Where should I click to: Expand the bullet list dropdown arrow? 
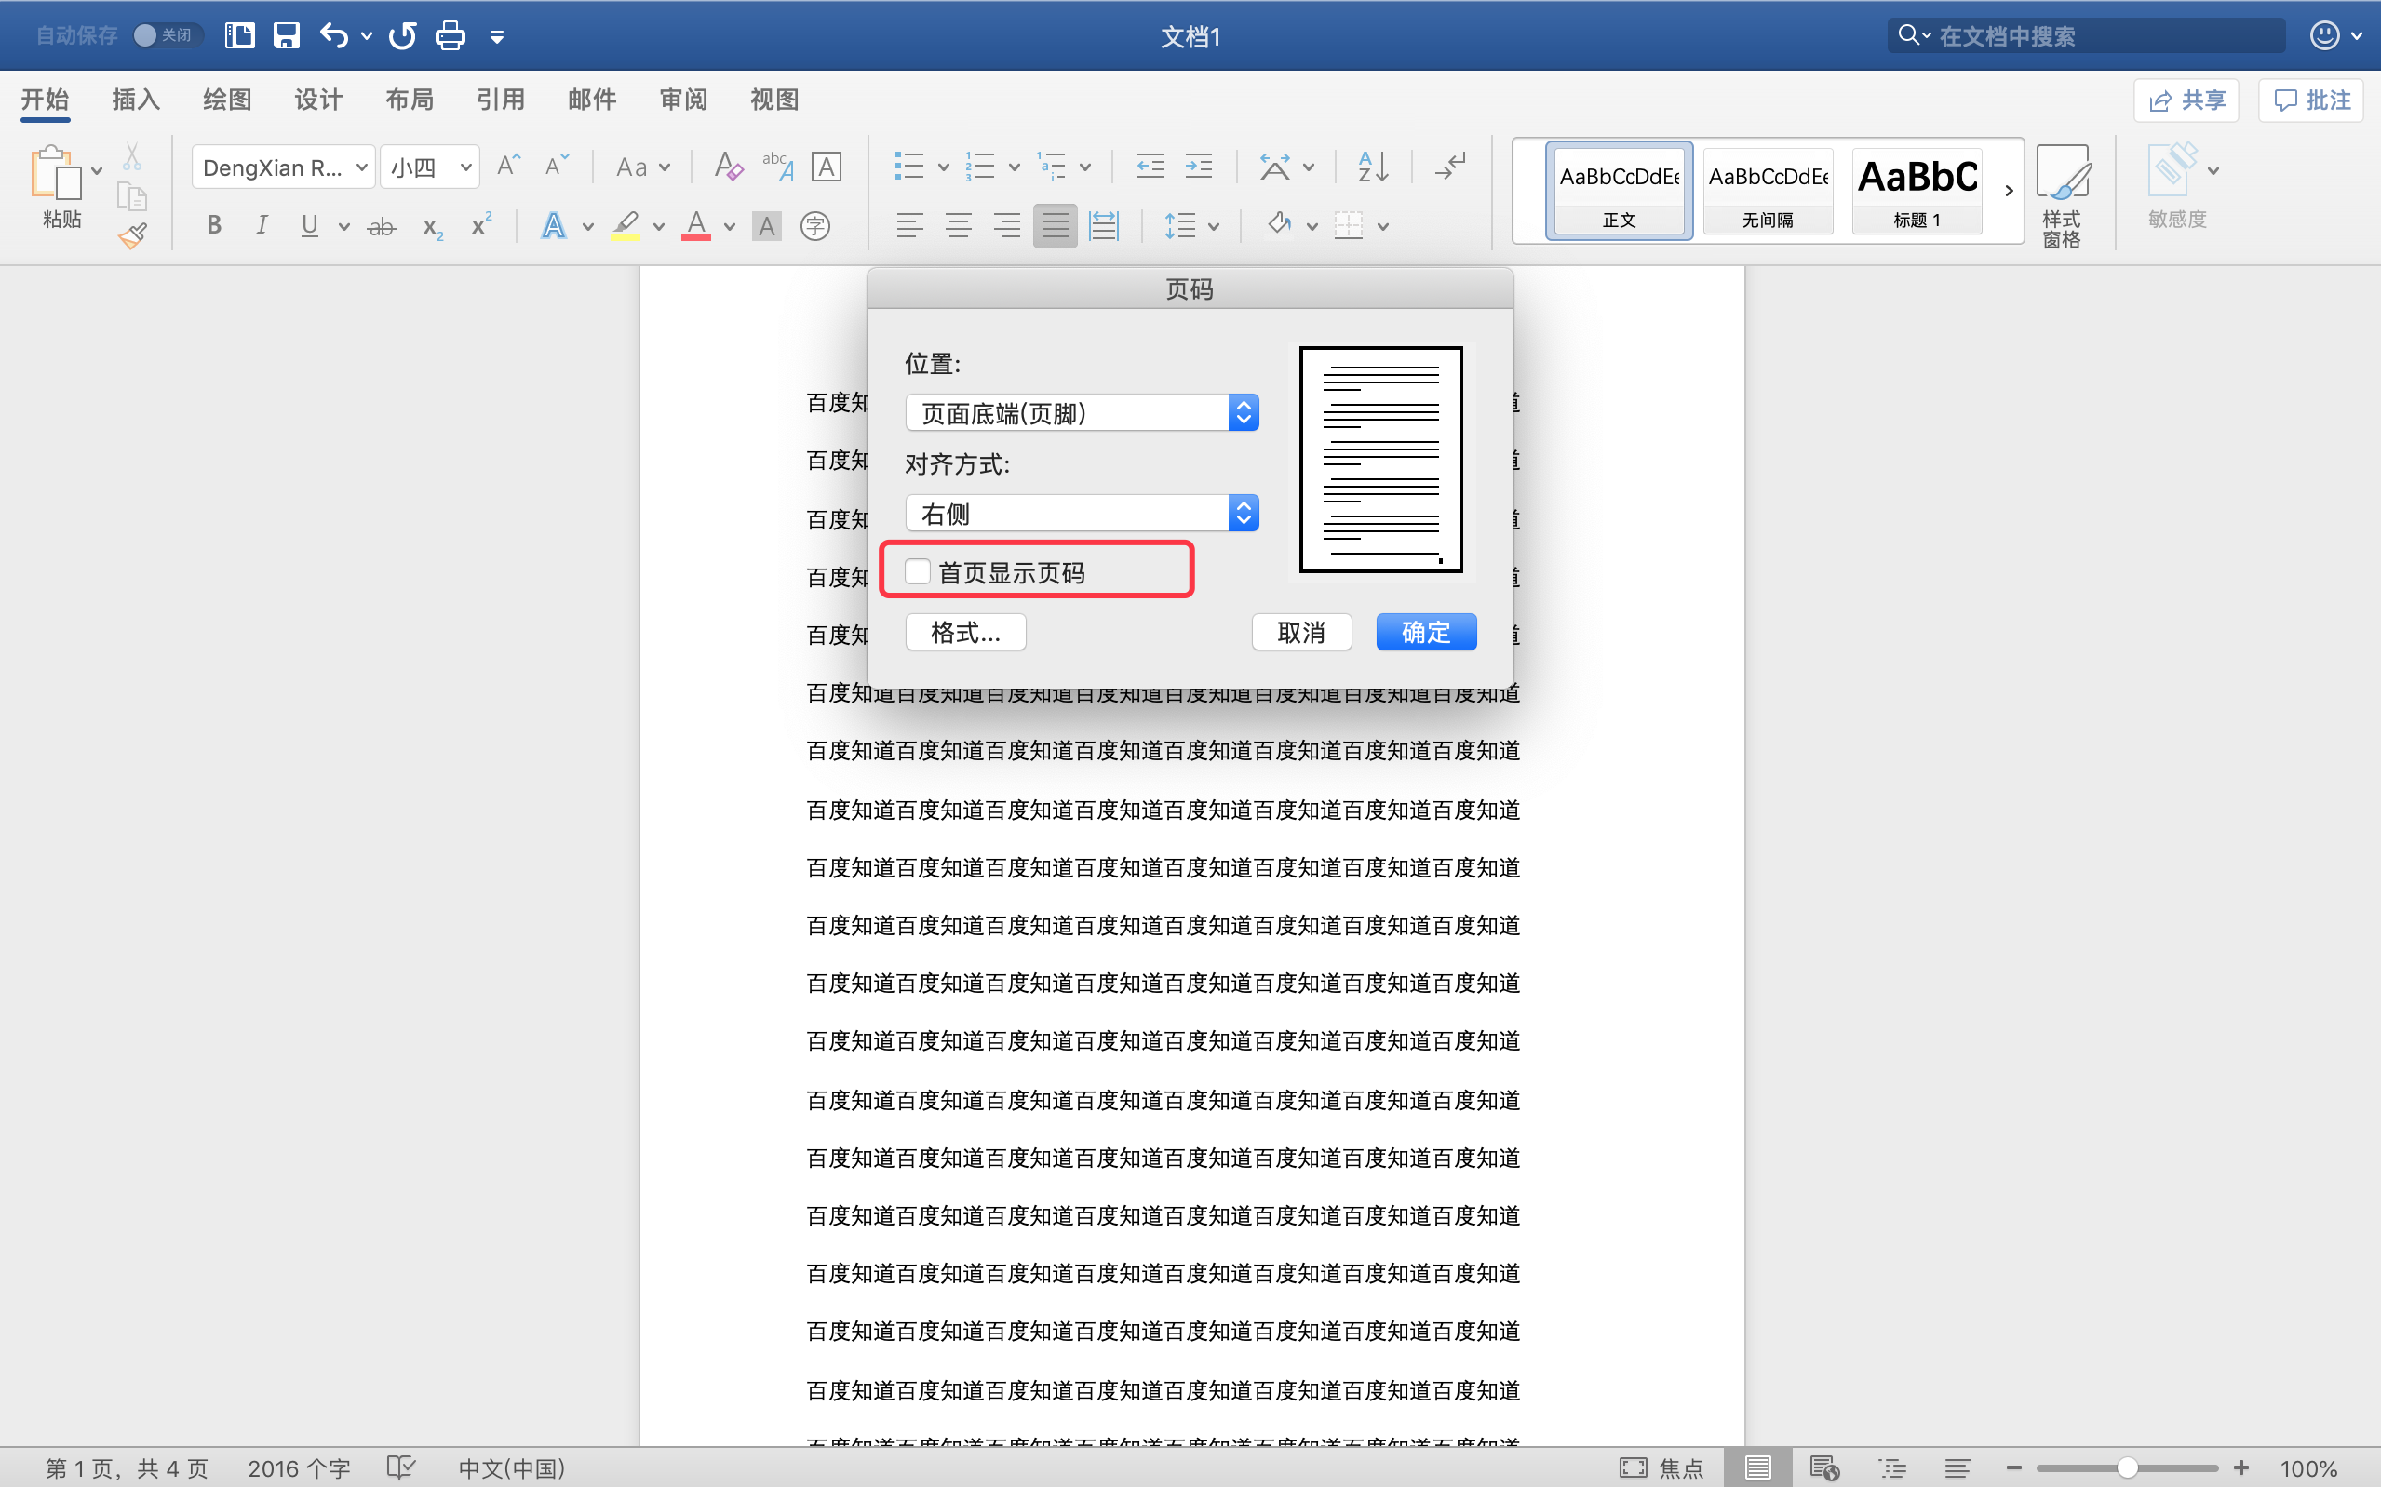943,167
